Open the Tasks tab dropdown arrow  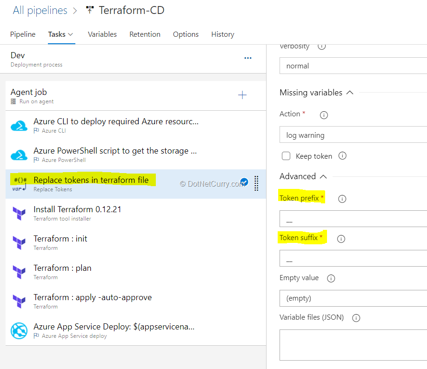71,34
